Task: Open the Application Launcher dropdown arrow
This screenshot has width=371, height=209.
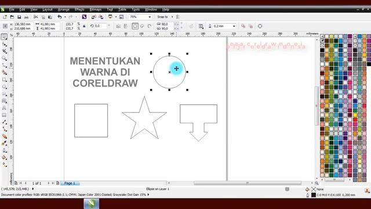Action: point(116,17)
